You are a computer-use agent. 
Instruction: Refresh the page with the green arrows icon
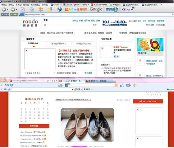pos(32,9)
